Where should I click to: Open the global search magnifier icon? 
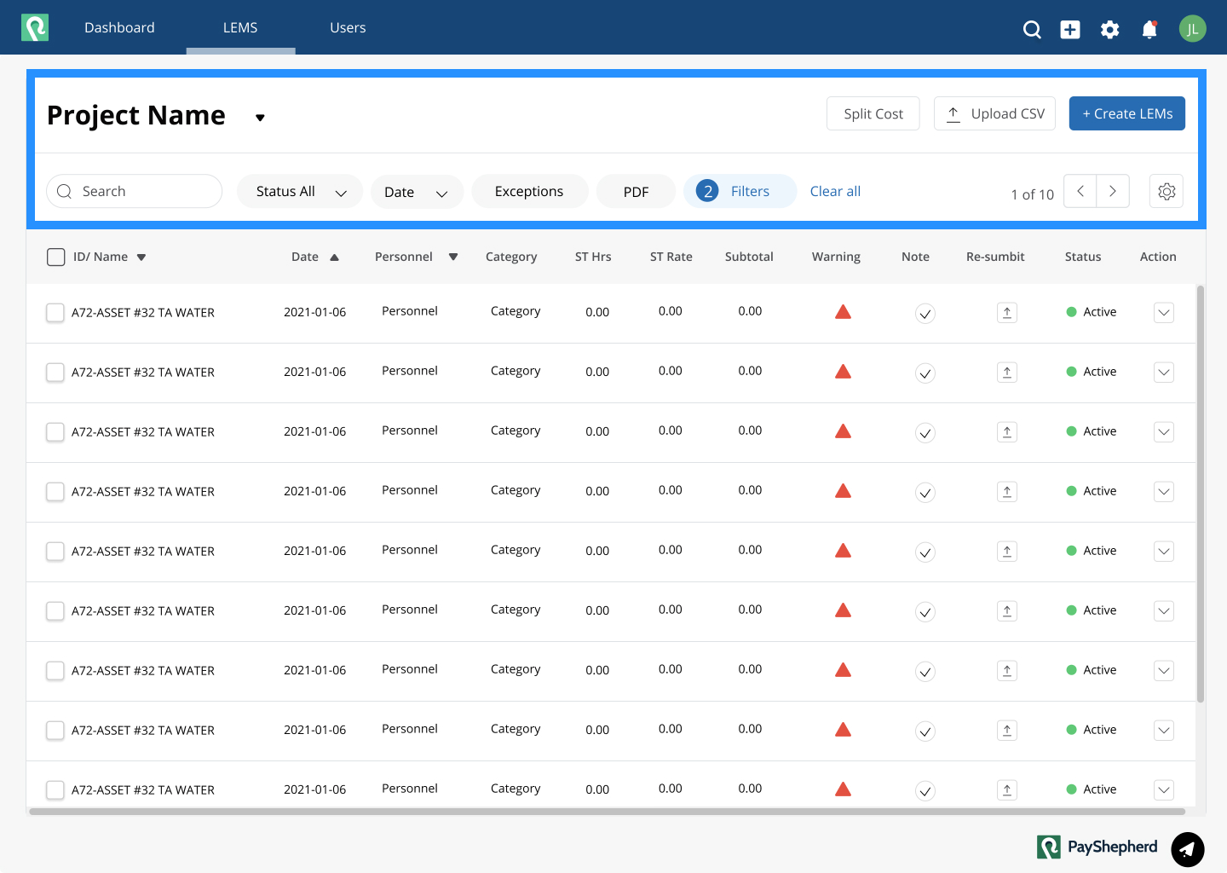[1032, 30]
